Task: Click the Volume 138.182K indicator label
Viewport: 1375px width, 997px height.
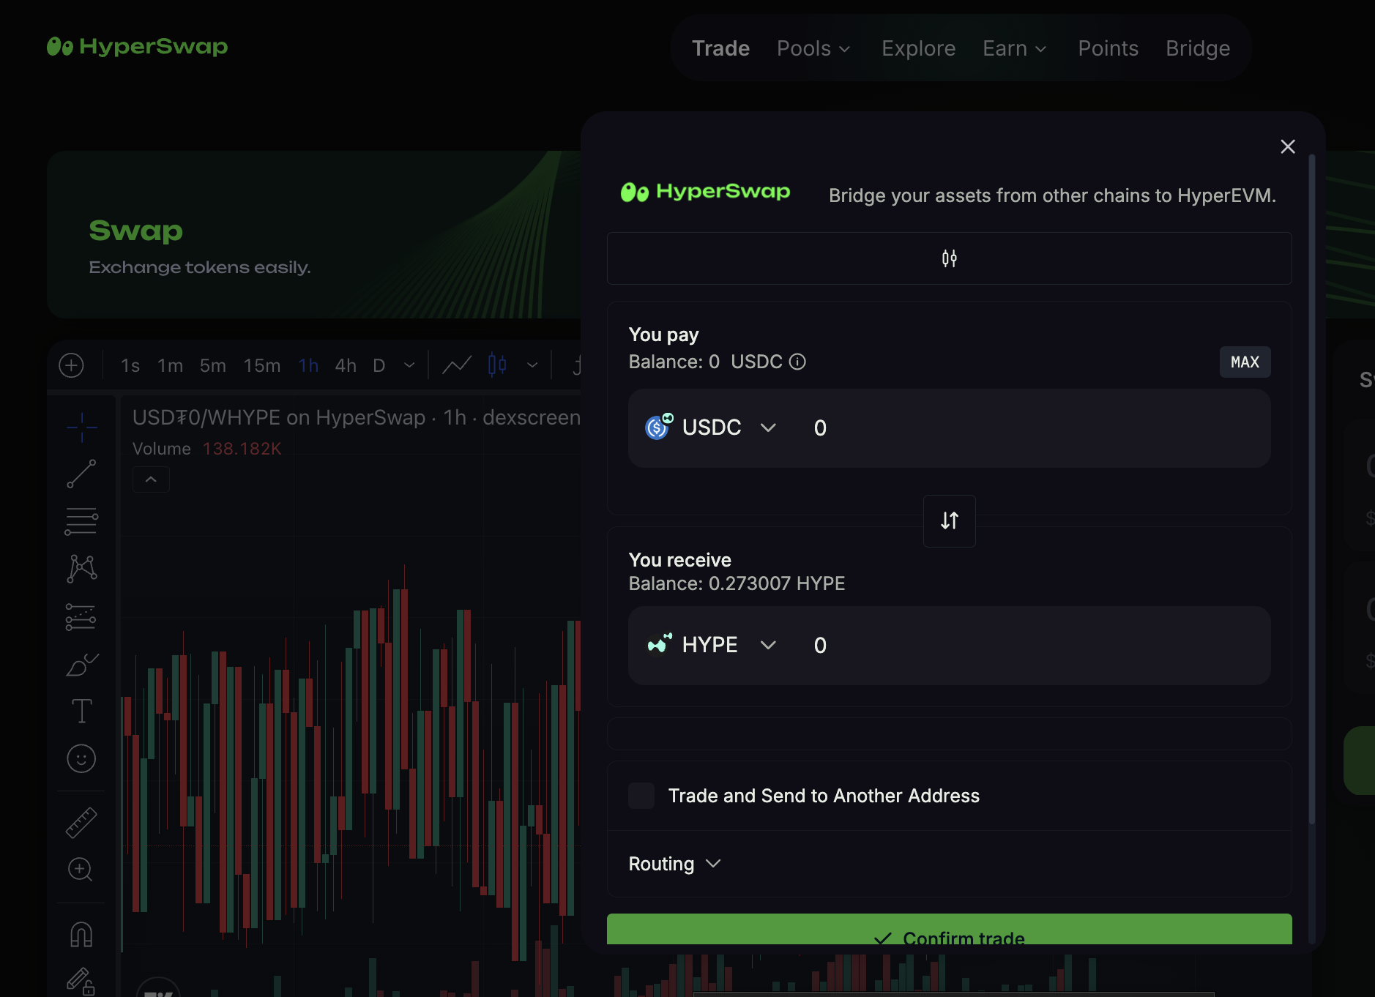Action: (207, 449)
